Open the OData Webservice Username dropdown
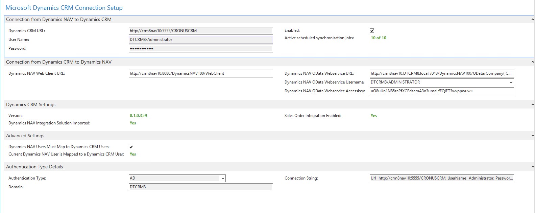535x213 pixels. (x=511, y=82)
